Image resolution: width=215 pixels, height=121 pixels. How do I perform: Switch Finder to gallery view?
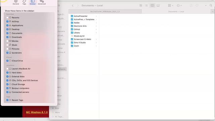coord(158,5)
